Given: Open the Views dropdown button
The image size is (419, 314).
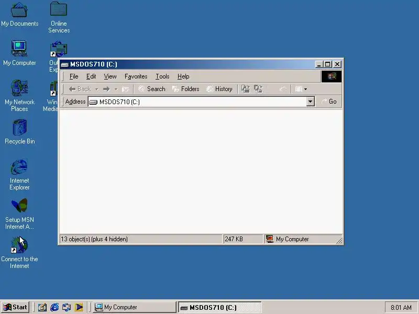Looking at the screenshot, I should coord(301,89).
